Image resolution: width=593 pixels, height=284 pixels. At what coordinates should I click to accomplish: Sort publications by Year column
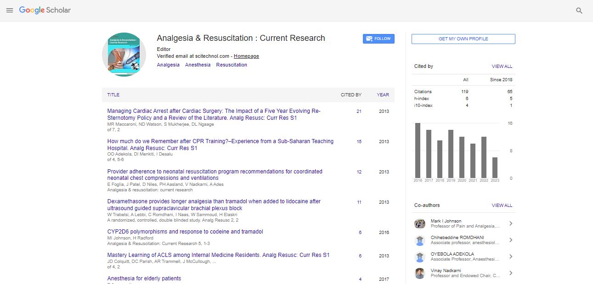point(383,95)
